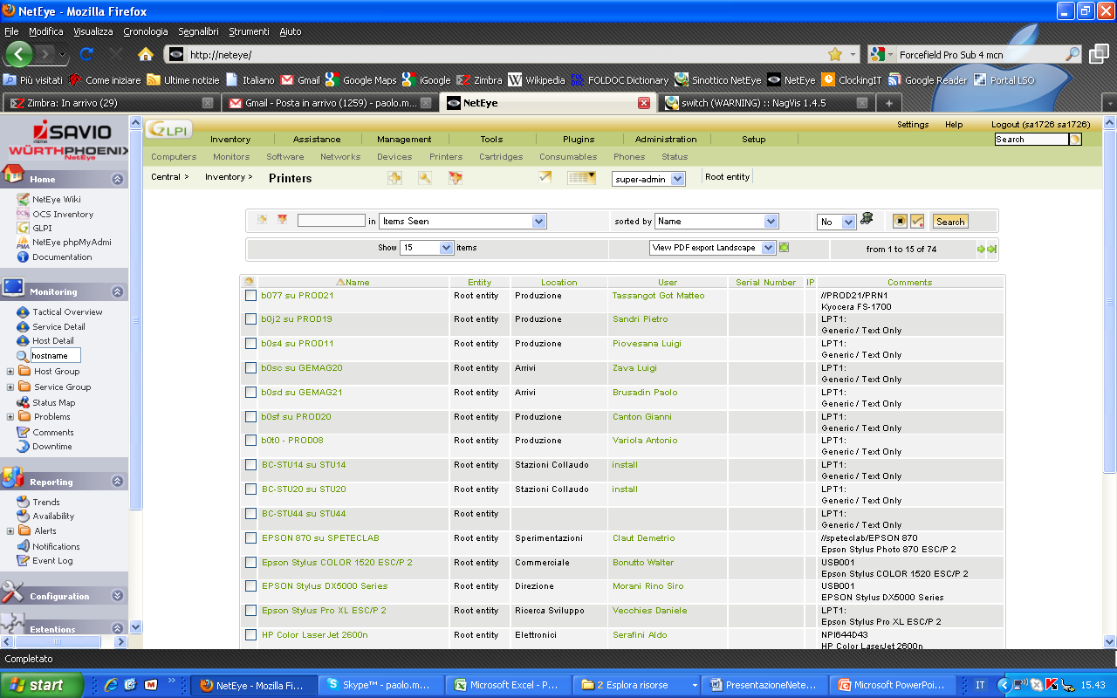Open the Items Seen search field dropdown
This screenshot has height=698, width=1117.
tap(463, 222)
